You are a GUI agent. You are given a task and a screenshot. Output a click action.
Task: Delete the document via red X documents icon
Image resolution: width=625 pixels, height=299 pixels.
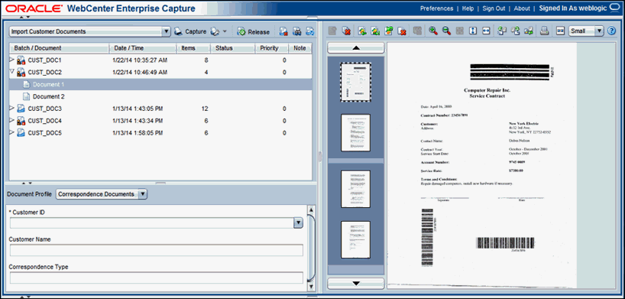(345, 31)
